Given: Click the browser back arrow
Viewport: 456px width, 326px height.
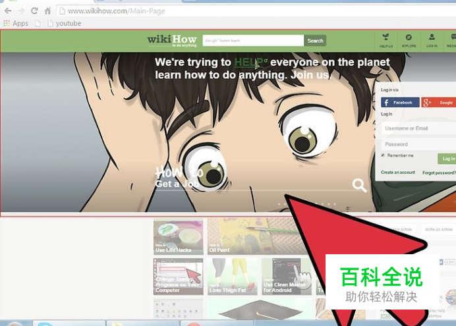Looking at the screenshot, I should coord(8,11).
